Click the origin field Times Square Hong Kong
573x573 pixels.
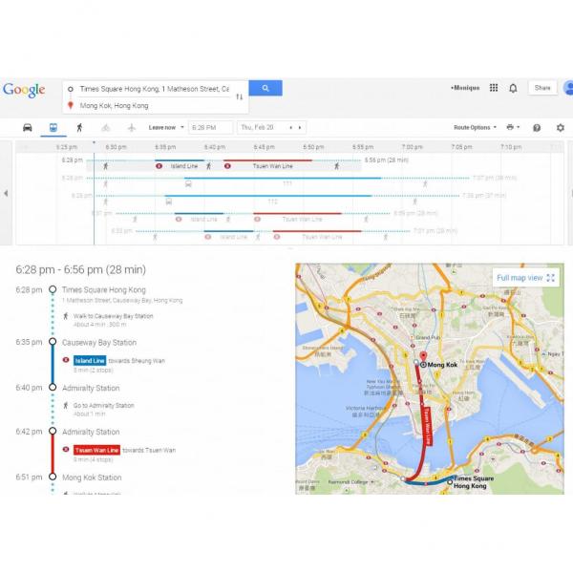pyautogui.click(x=154, y=89)
